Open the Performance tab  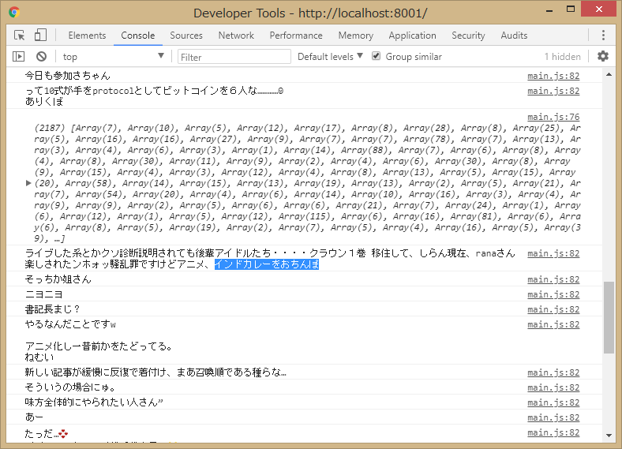[296, 36]
